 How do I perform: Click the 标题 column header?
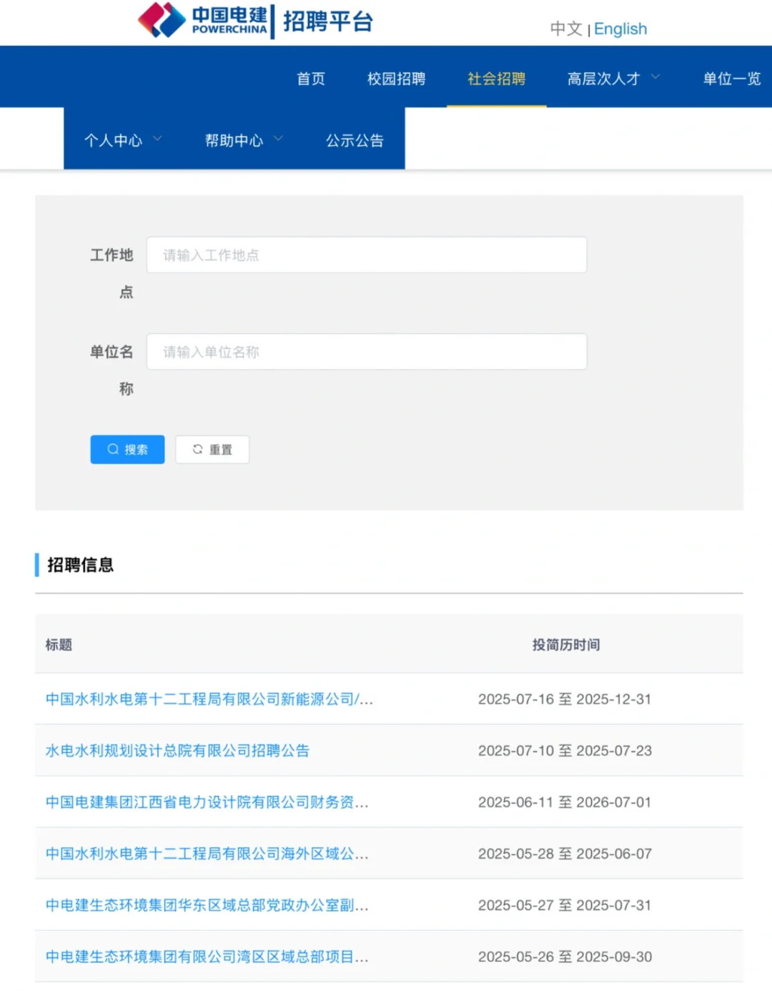[59, 644]
